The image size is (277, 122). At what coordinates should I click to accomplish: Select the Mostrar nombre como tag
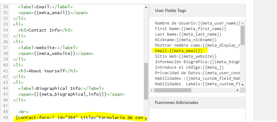point(197,45)
